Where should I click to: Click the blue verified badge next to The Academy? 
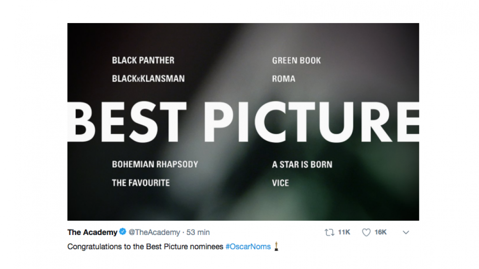(123, 232)
